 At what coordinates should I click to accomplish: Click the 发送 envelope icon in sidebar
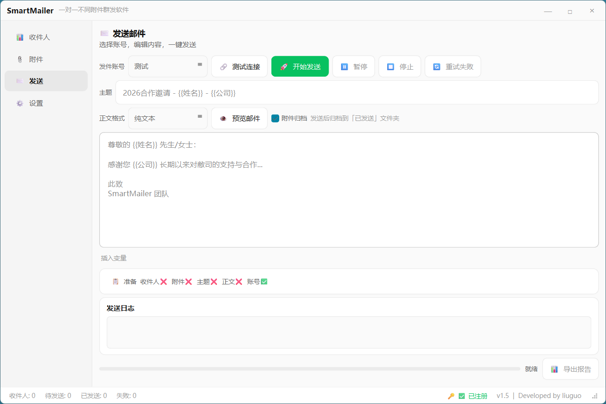pyautogui.click(x=20, y=81)
